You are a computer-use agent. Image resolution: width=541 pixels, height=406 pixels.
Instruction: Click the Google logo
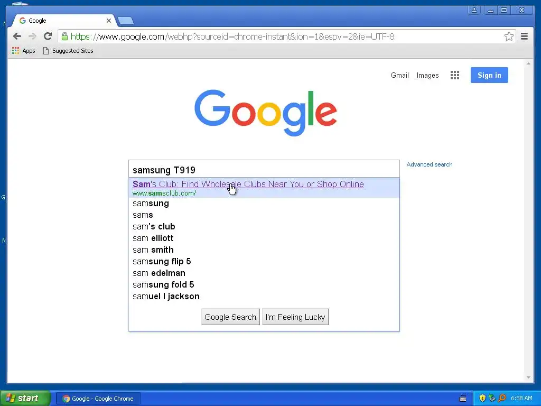tap(266, 113)
